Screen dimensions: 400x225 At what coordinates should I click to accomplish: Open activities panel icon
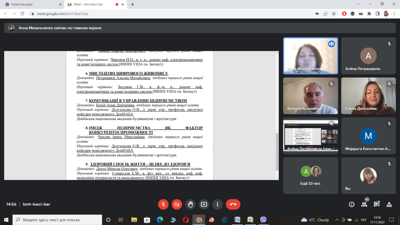389,204
